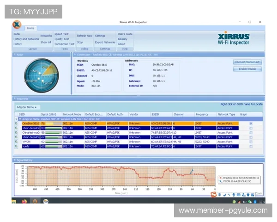Open the About item
The height and width of the screenshot is (222, 277).
[121, 44]
